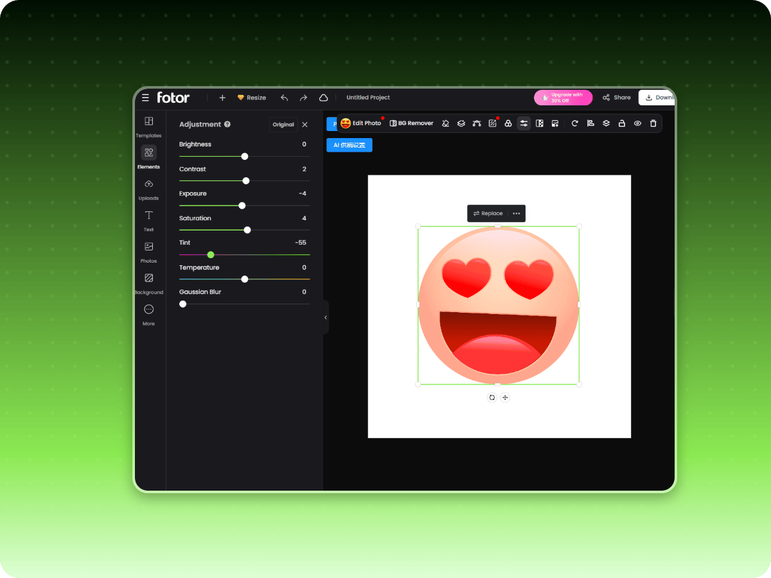Click the green Tint slider handle

[x=211, y=255]
